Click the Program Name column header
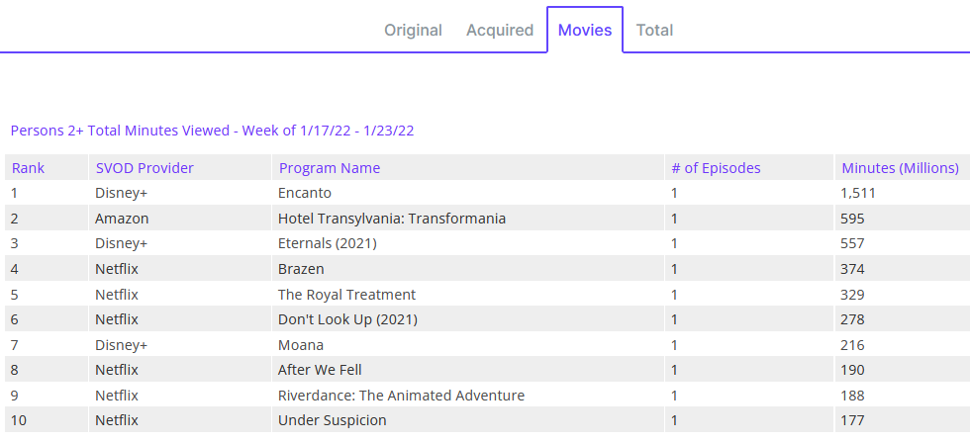The height and width of the screenshot is (443, 970). point(330,168)
